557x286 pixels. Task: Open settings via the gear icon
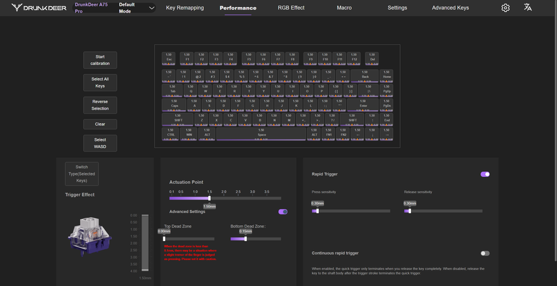coord(506,8)
